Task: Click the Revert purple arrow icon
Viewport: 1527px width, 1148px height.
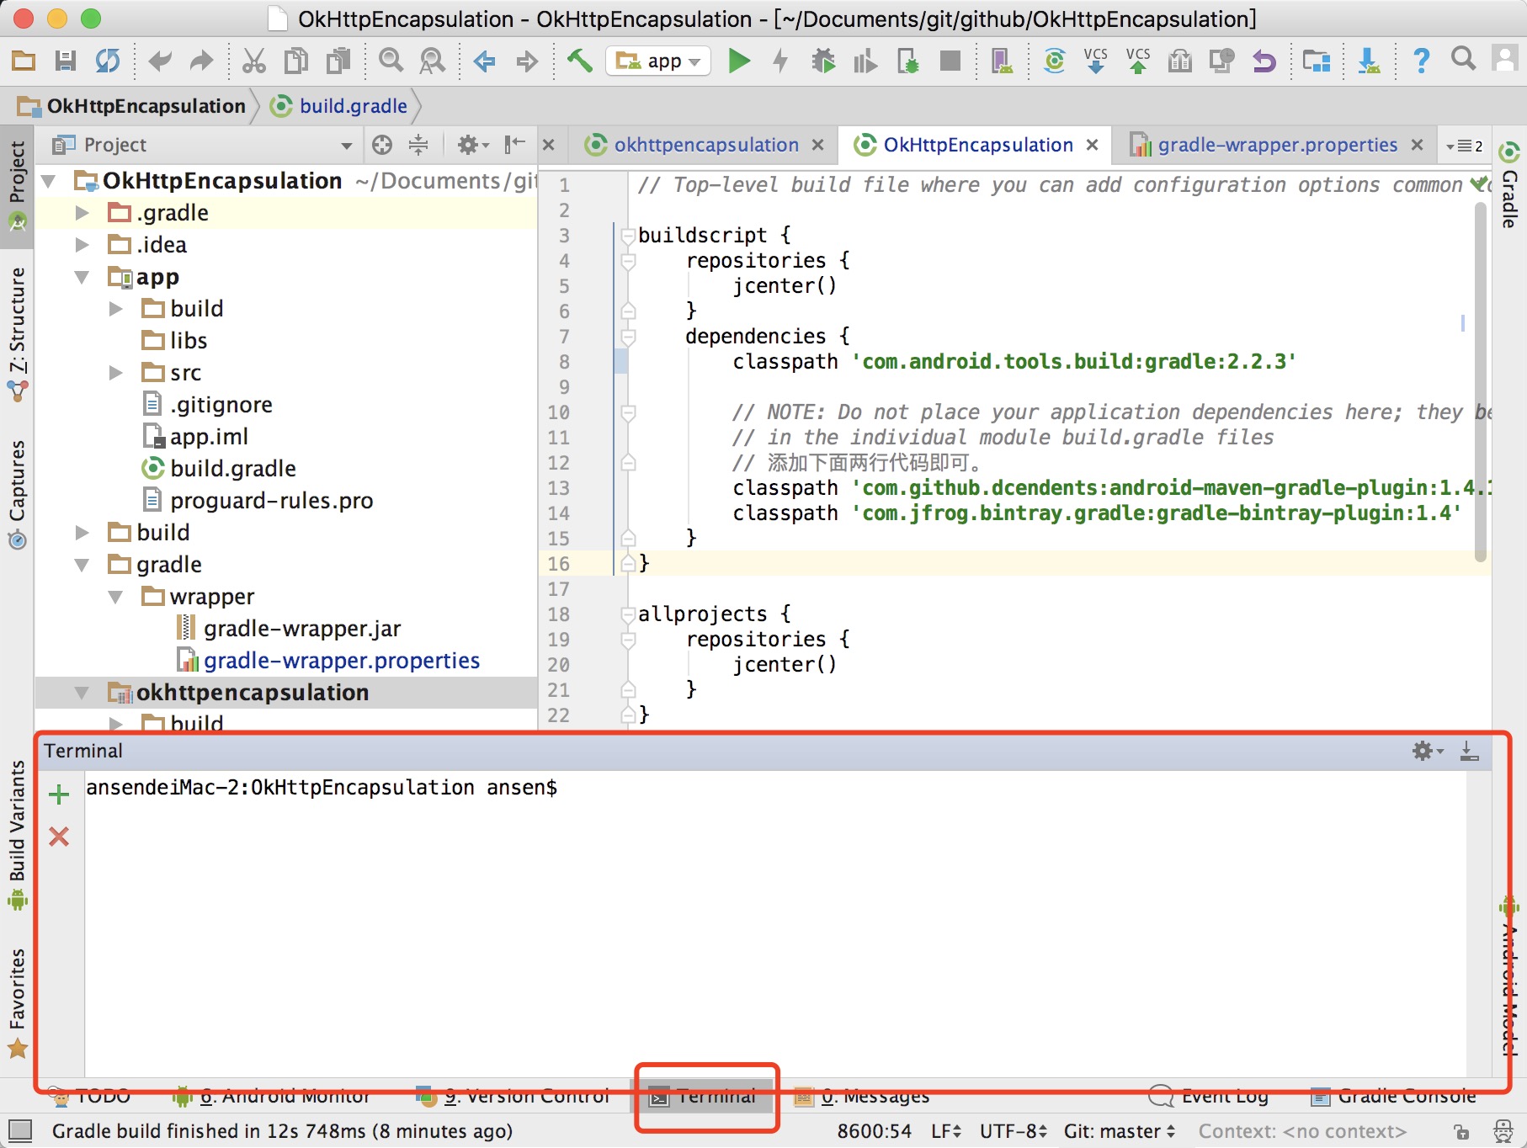Action: pyautogui.click(x=1264, y=61)
